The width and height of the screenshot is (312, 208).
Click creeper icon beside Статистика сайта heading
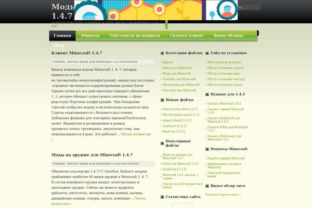162,197
